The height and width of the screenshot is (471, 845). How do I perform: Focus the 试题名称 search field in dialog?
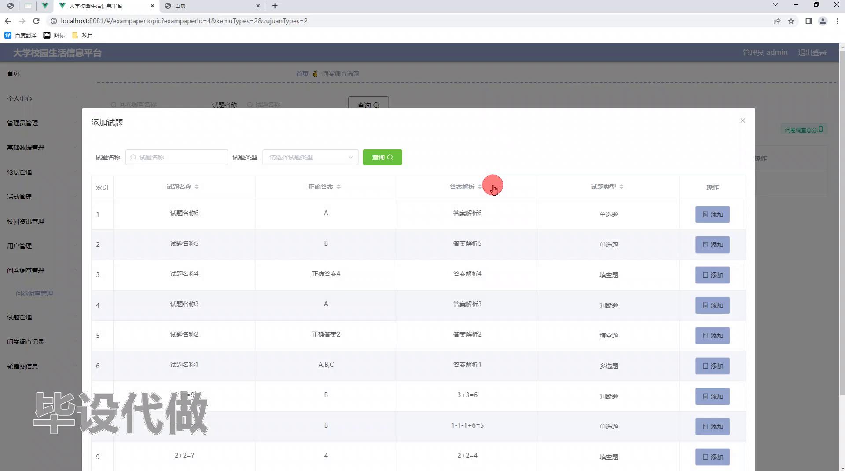tap(176, 157)
